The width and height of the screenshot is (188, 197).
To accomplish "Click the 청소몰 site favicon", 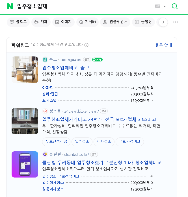I will coord(45,111).
